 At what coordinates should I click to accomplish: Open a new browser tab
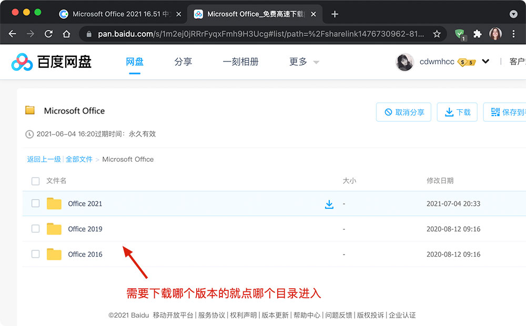coord(335,14)
